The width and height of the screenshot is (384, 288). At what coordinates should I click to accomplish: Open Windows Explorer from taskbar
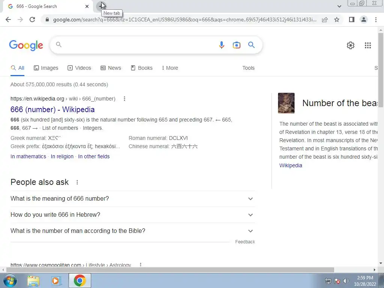(x=33, y=280)
